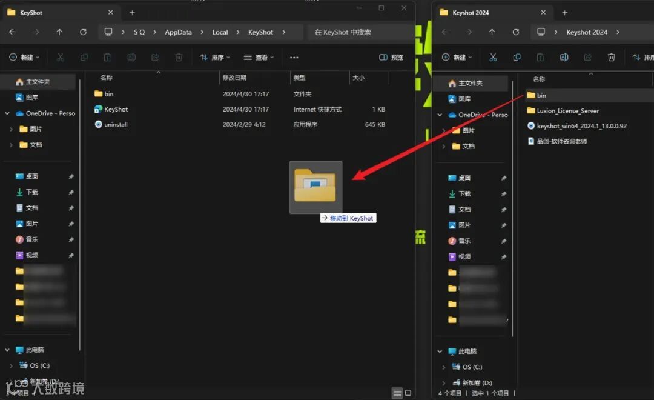Open the 新建 menu in KeyShot window
Screen dimensions: 654x400
pos(24,57)
